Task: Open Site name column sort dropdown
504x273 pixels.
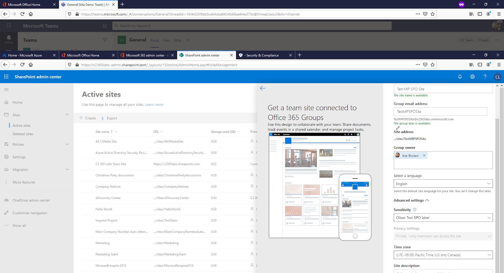Action: (116, 132)
